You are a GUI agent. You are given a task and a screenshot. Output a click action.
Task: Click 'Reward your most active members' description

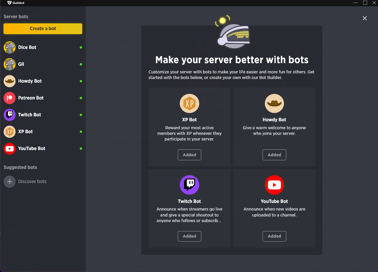[189, 133]
